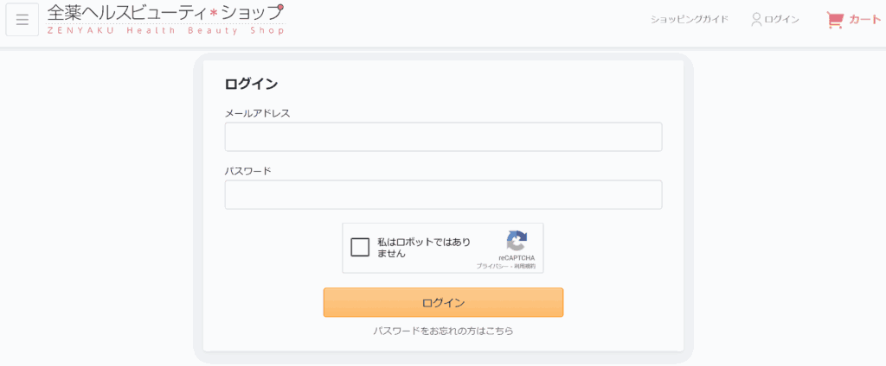Open the ログイン link in the header

coord(781,20)
